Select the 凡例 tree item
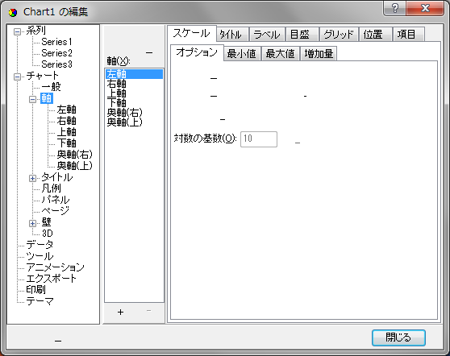The width and height of the screenshot is (450, 356). pos(51,188)
